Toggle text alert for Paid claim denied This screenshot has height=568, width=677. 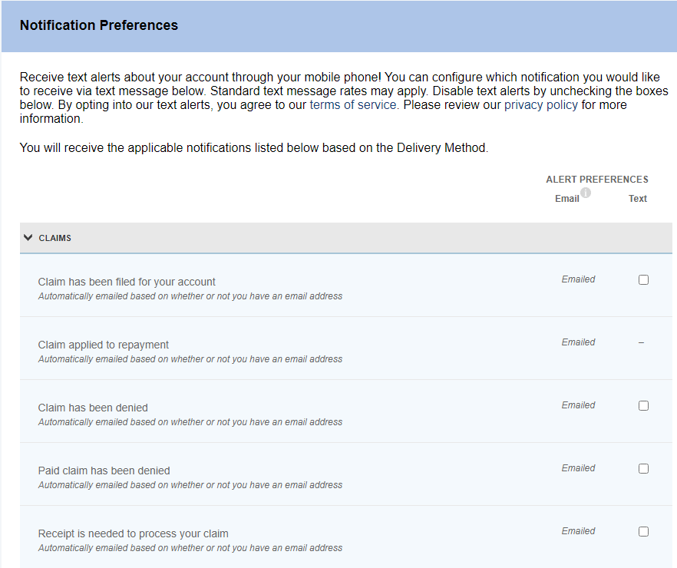(643, 469)
